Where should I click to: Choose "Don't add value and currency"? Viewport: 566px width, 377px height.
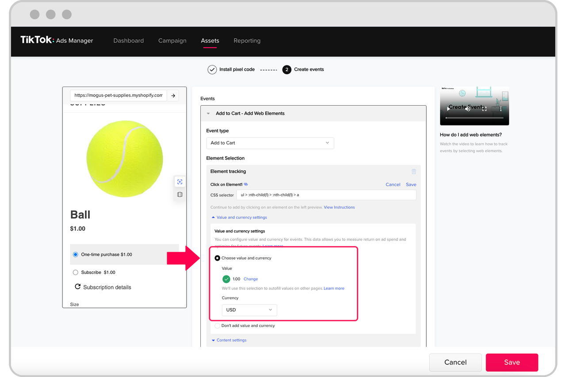point(217,326)
